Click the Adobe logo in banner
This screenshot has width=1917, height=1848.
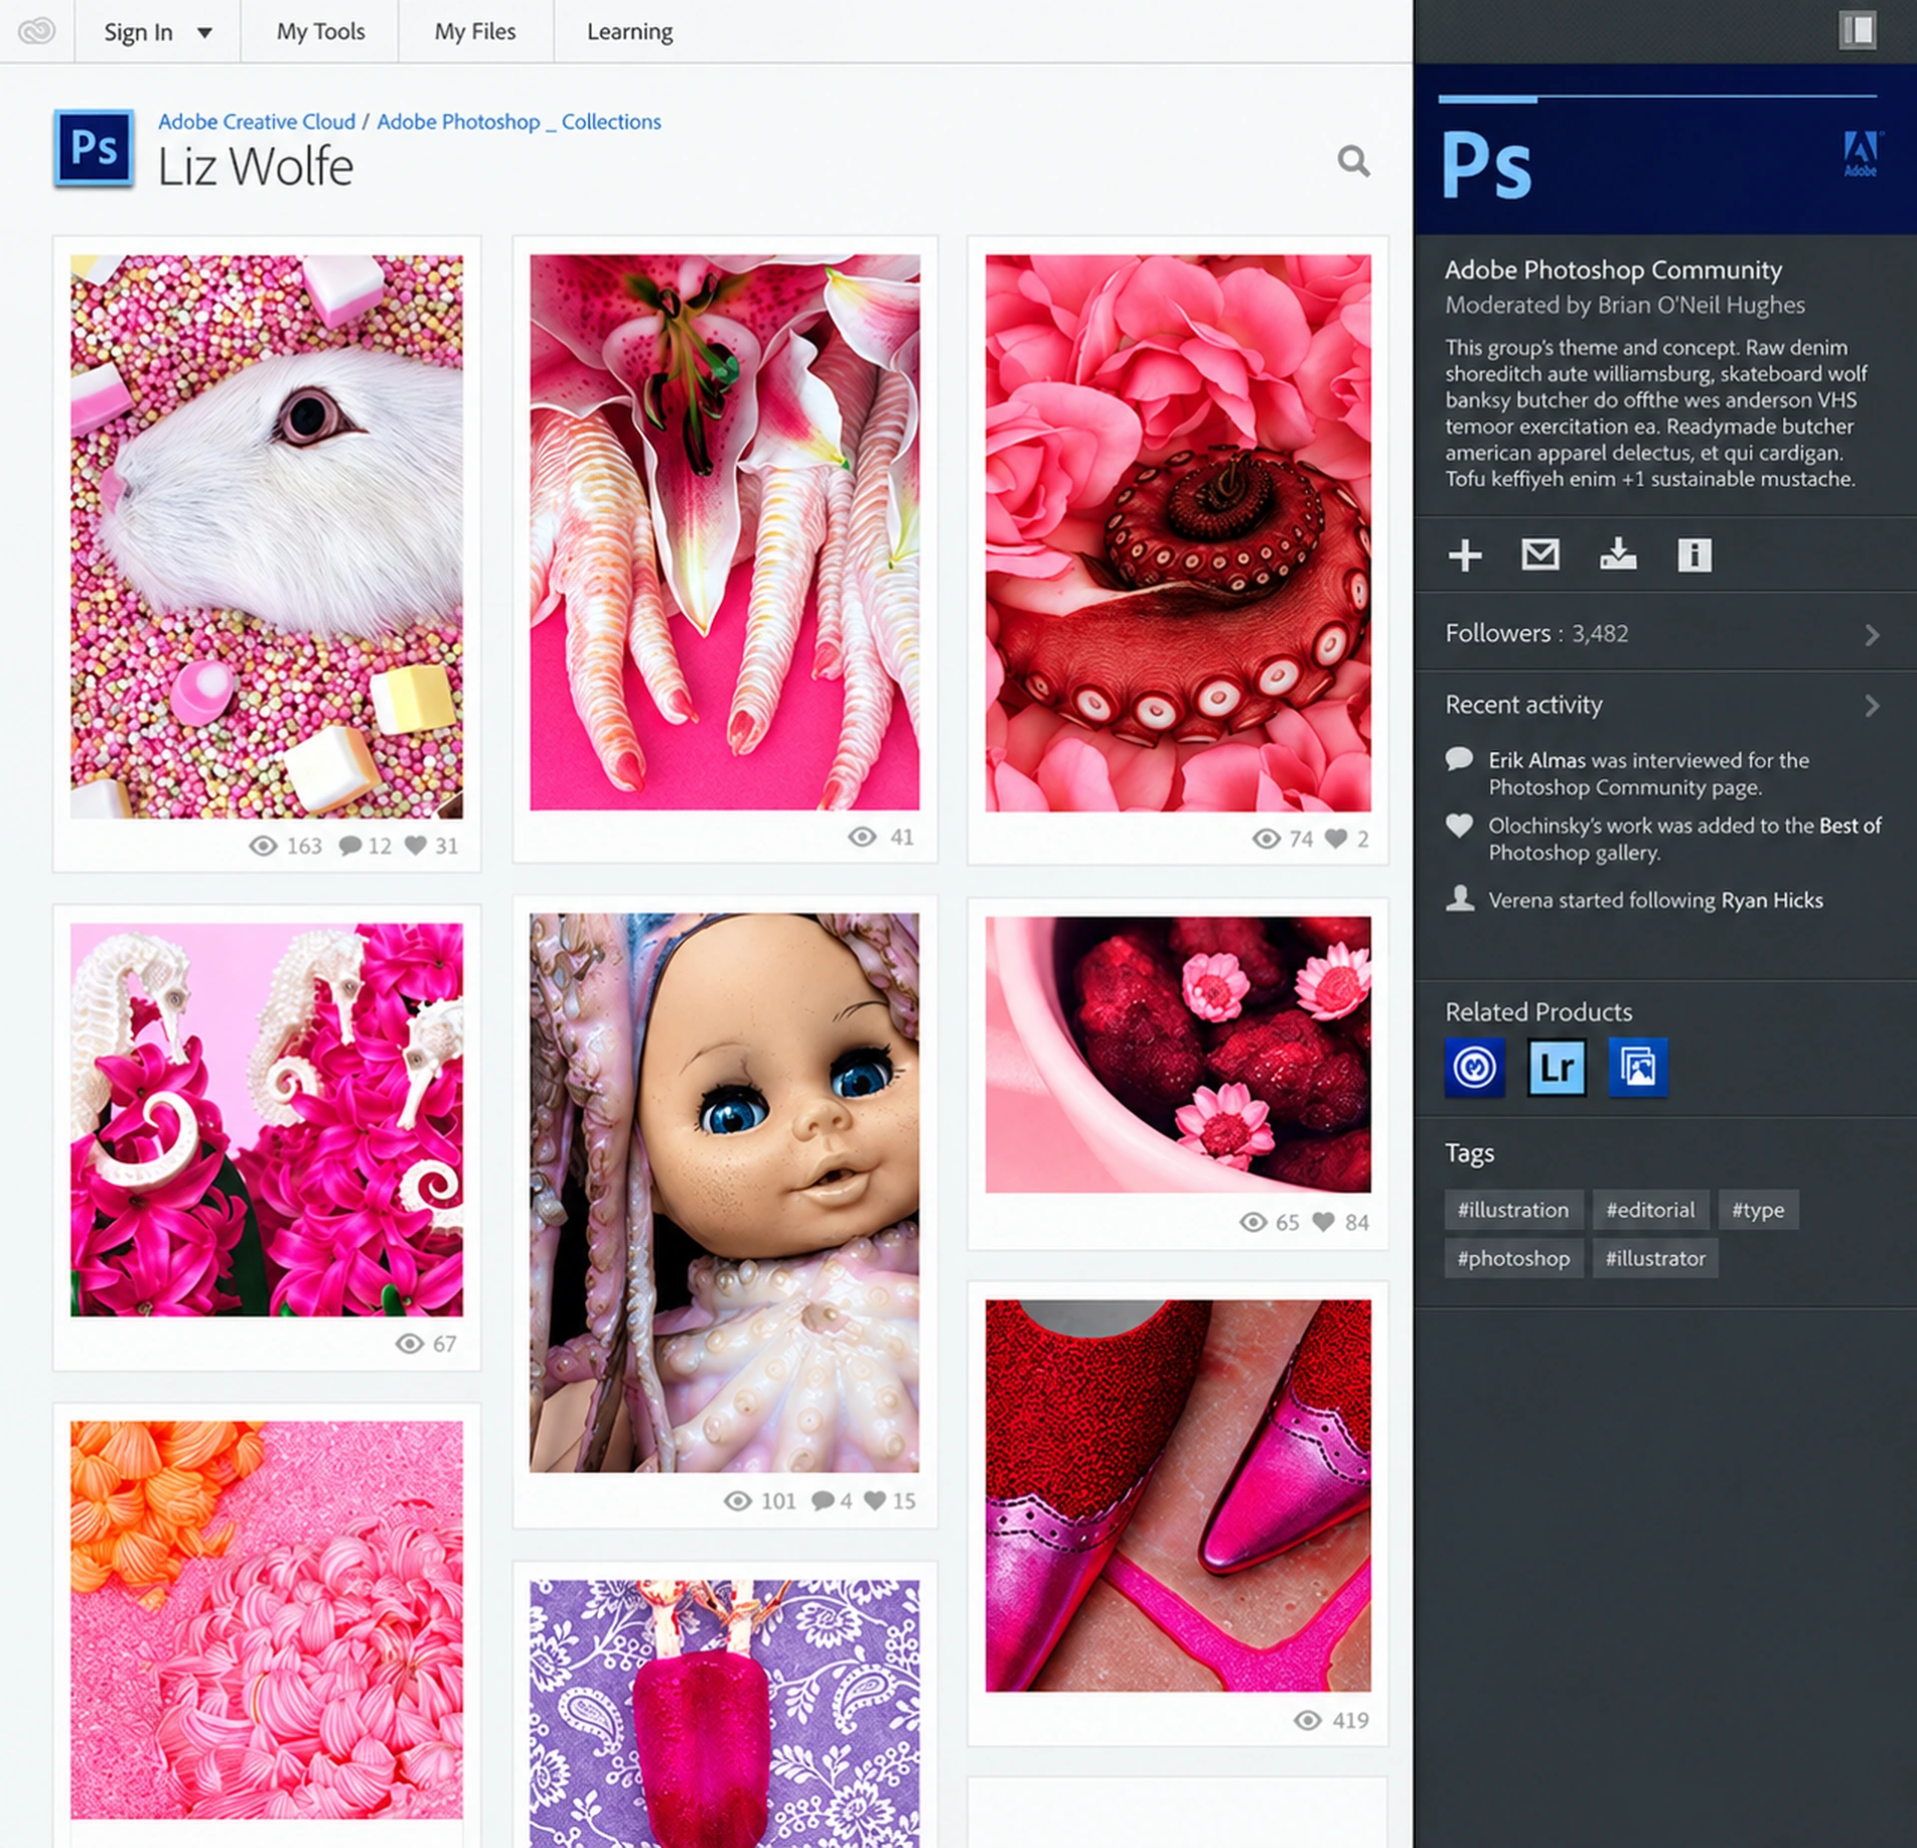tap(1860, 154)
